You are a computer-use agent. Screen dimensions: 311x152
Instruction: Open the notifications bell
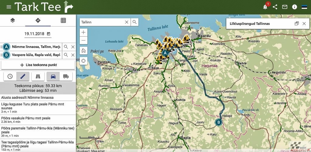click(265, 7)
